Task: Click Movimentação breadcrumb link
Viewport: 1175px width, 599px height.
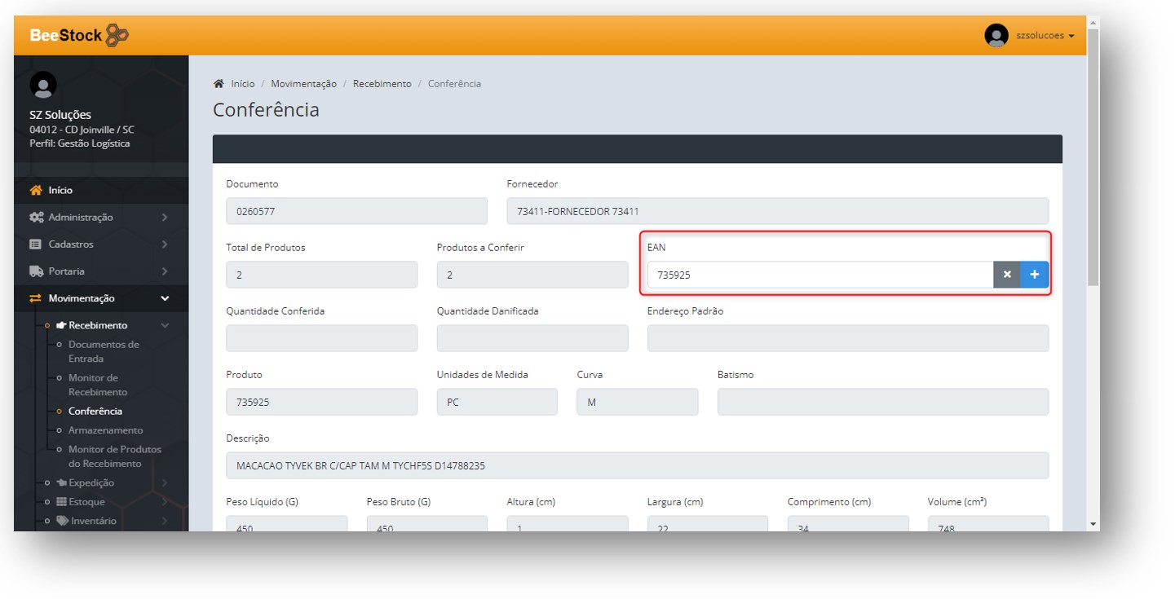Action: point(303,84)
